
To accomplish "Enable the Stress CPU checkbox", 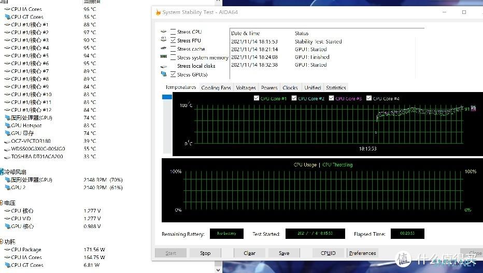I will coord(173,32).
